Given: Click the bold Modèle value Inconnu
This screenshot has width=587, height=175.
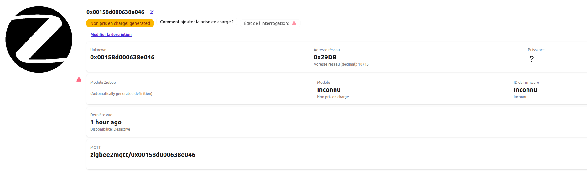Looking at the screenshot, I should 329,90.
